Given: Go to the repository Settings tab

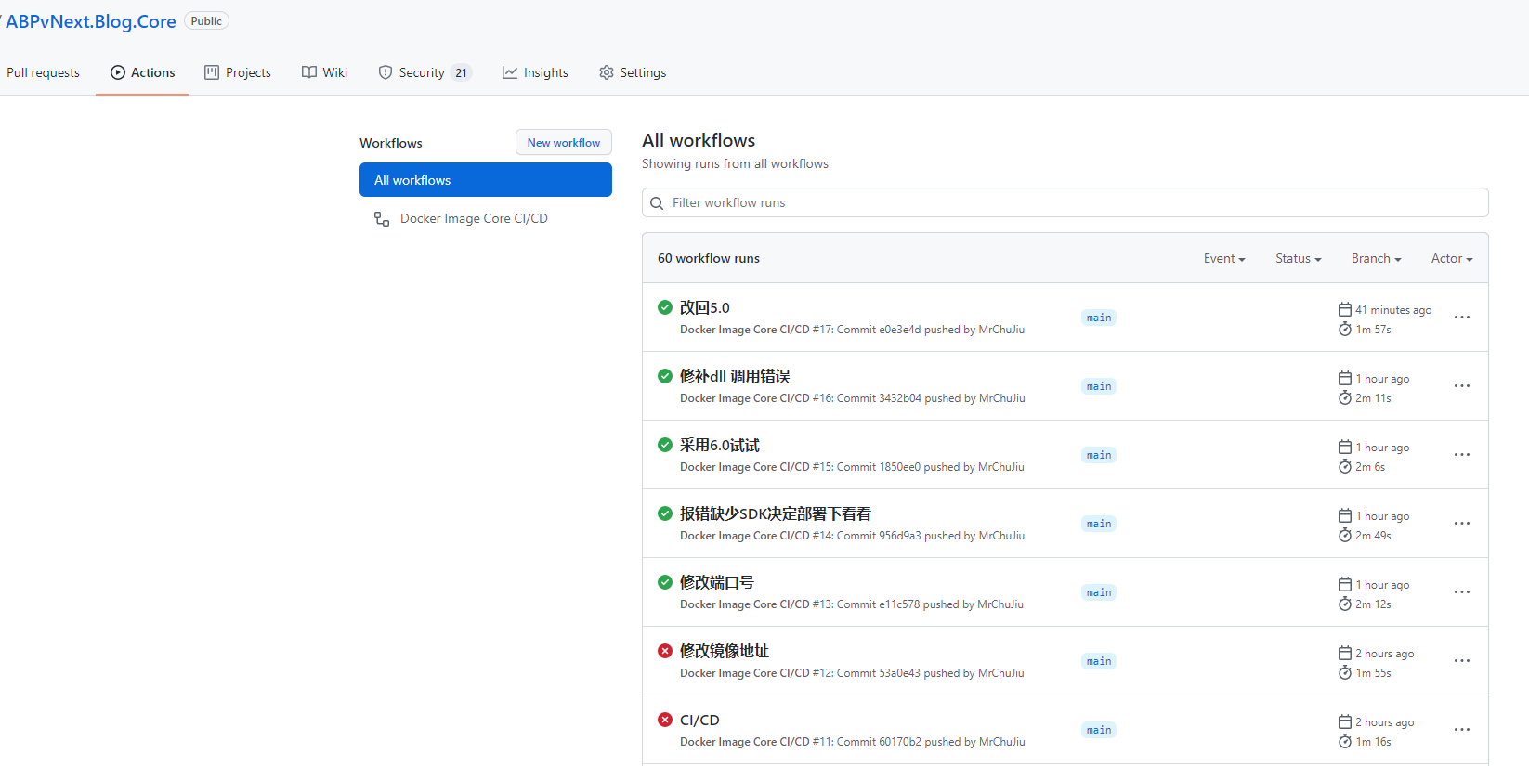Looking at the screenshot, I should pos(633,72).
